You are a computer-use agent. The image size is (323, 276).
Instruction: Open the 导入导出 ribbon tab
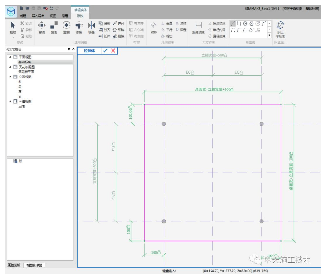38,16
